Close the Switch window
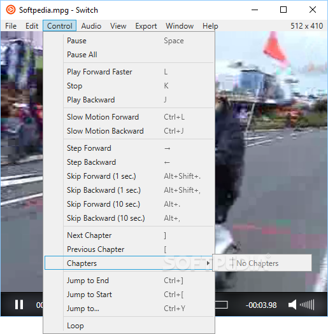 tap(313, 10)
